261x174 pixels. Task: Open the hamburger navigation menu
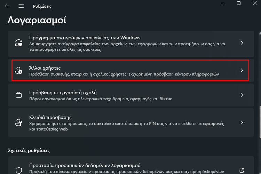pyautogui.click(x=21, y=6)
